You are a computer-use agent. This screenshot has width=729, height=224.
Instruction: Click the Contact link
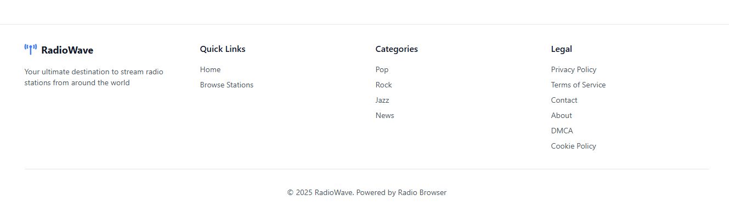click(564, 100)
